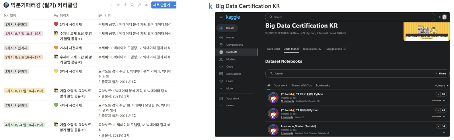Image resolution: width=454 pixels, height=140 pixels.
Task: Click the Kaggle k logo next to heading
Action: click(211, 6)
